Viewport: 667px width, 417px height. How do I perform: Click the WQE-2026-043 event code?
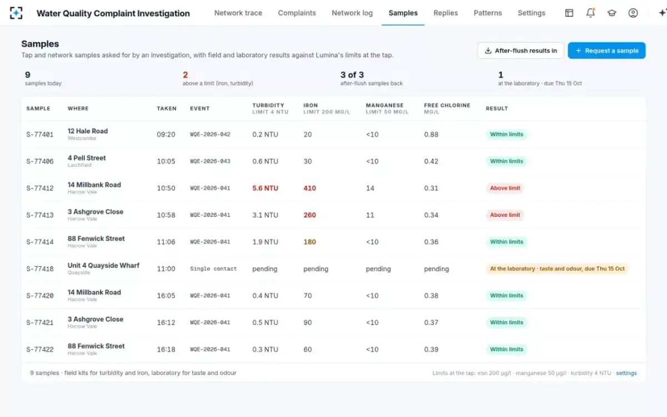pos(210,161)
